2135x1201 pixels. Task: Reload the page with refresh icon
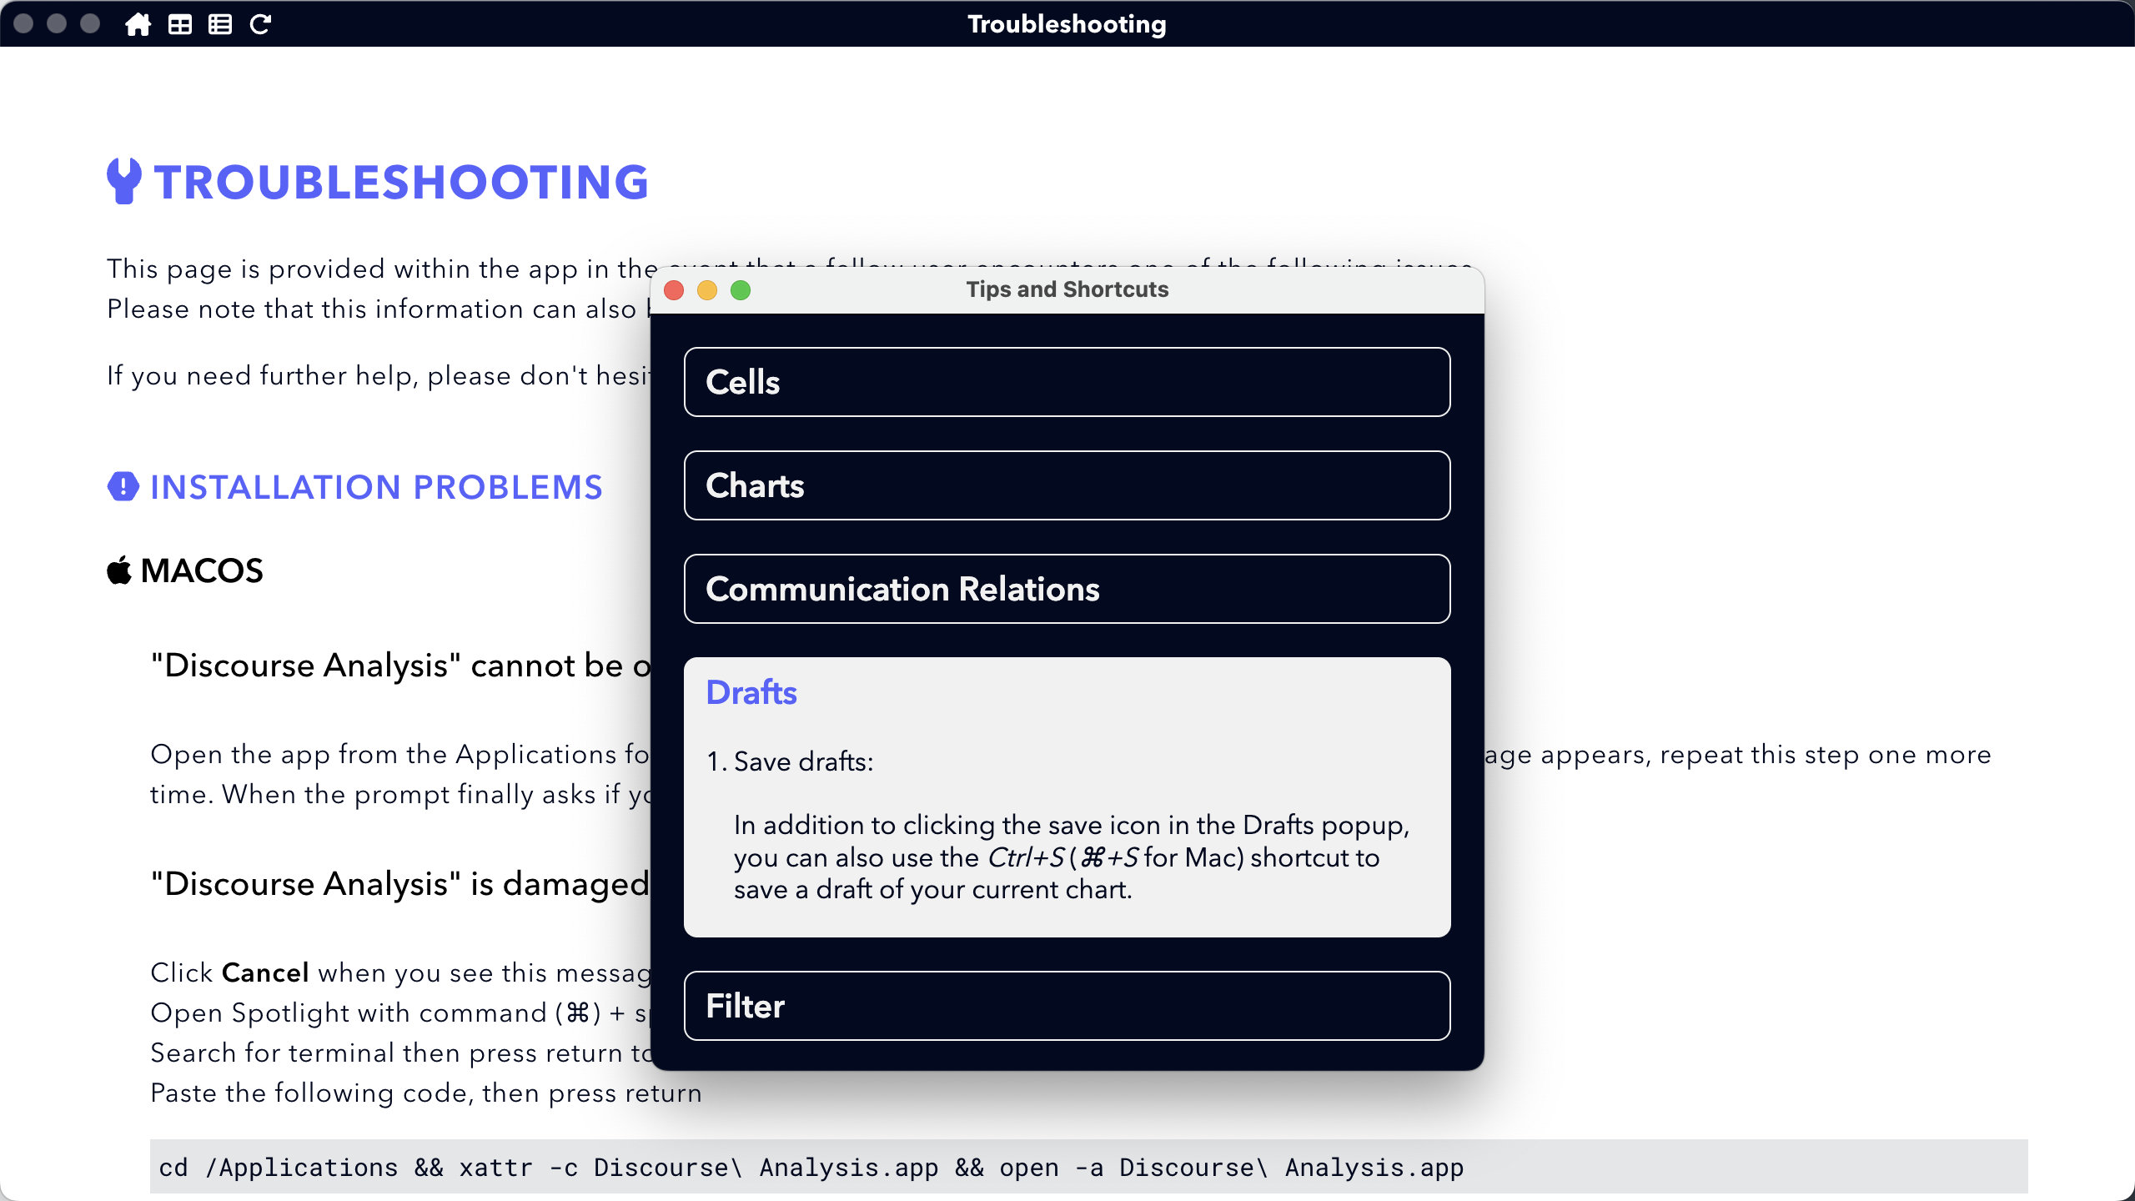[x=260, y=24]
